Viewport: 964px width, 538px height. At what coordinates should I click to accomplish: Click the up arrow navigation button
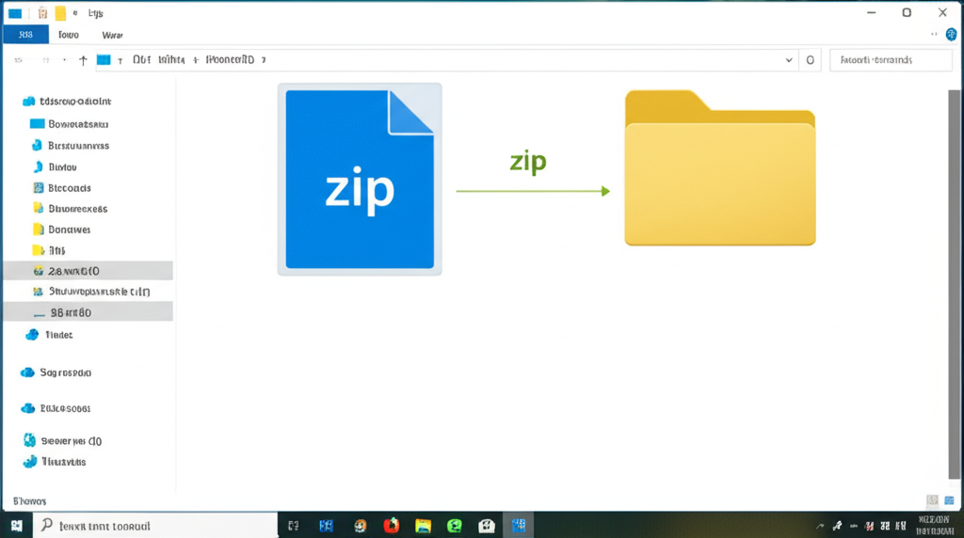coord(83,60)
